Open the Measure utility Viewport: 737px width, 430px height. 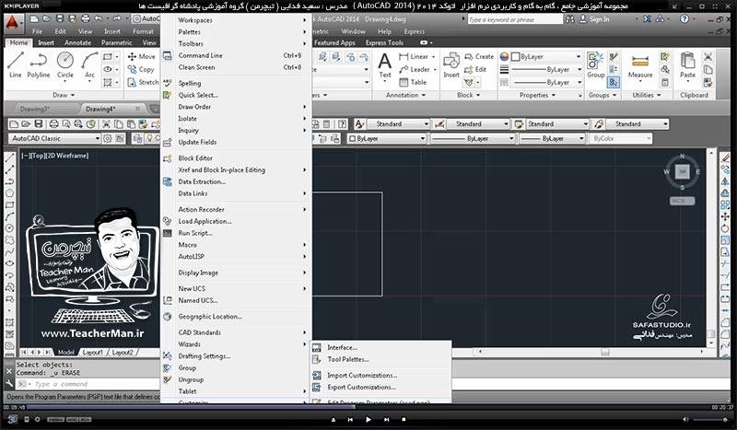pos(640,65)
